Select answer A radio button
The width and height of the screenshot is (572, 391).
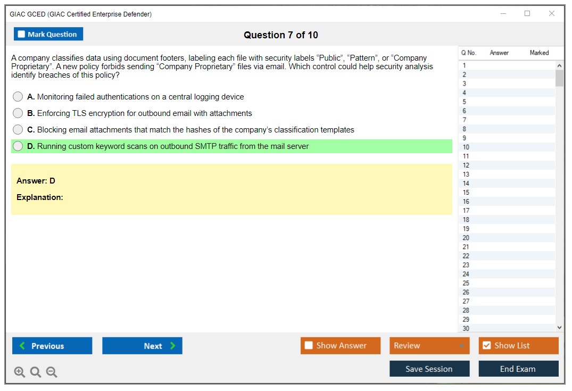click(18, 97)
